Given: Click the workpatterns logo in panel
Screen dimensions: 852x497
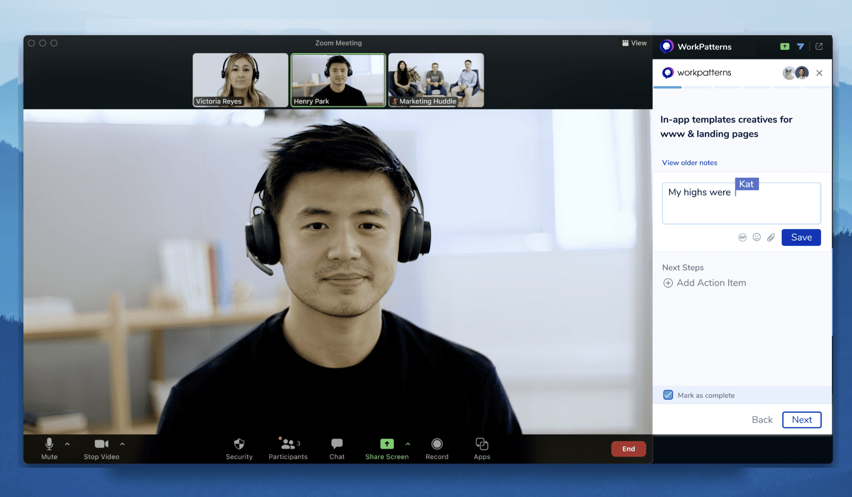Looking at the screenshot, I should tap(696, 73).
